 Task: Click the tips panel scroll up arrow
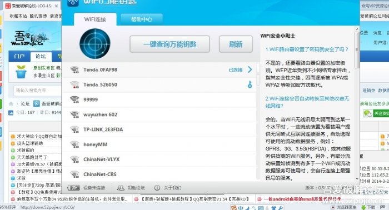point(357,29)
